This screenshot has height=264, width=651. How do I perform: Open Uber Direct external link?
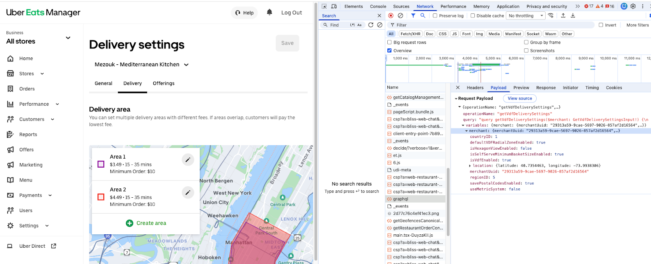pos(32,246)
